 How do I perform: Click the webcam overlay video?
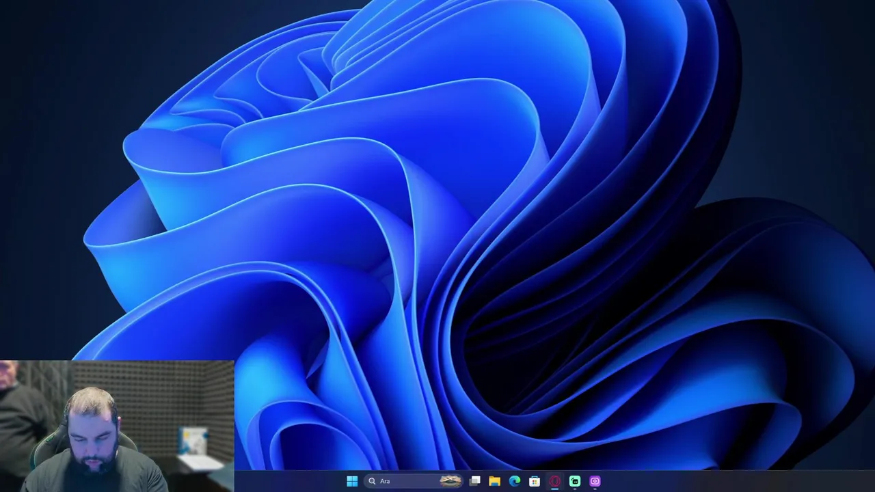pos(117,426)
